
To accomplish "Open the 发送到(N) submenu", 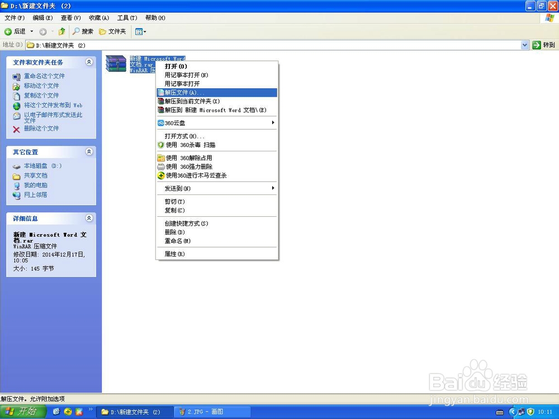I will point(217,188).
